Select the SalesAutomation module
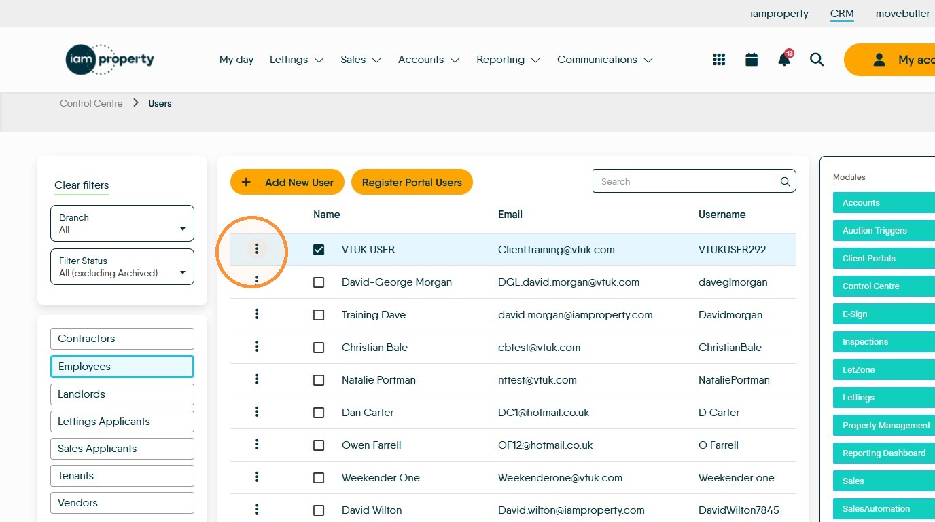This screenshot has height=522, width=935. [x=884, y=509]
